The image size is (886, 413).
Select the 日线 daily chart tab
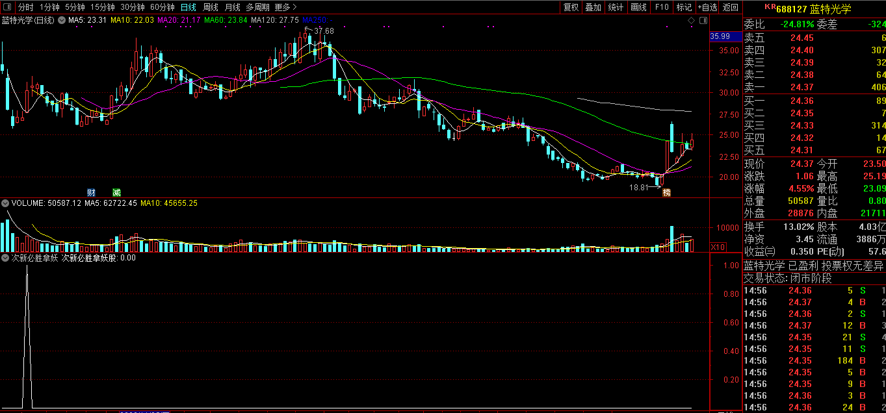point(189,7)
